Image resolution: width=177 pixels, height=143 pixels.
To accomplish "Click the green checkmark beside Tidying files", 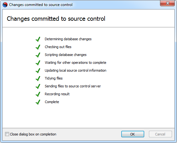I will pyautogui.click(x=38, y=79).
